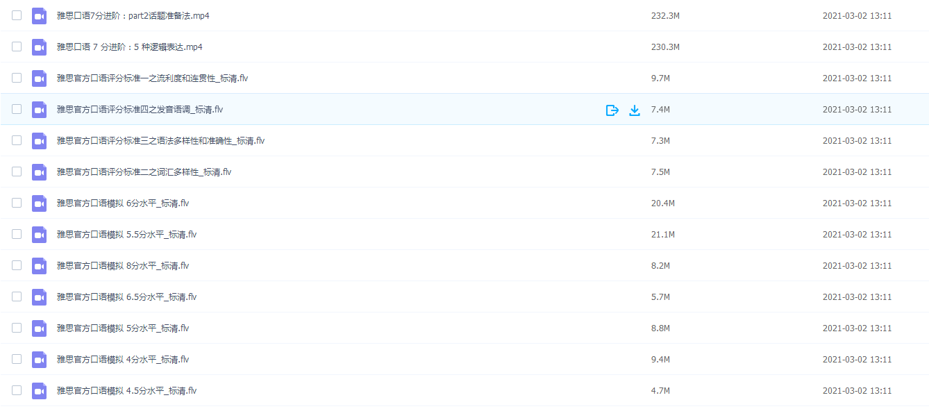Click the date on 口语模拟 4.5分水平 row
The image size is (929, 409).
(857, 391)
